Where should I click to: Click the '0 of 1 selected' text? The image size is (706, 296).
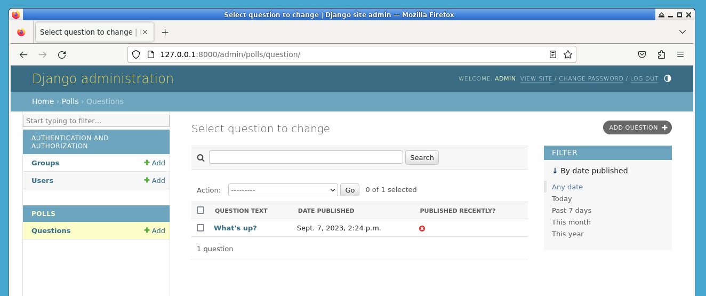tap(391, 189)
